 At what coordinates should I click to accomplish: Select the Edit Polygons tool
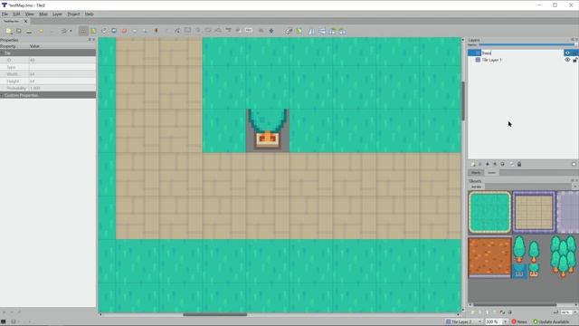coord(177,31)
